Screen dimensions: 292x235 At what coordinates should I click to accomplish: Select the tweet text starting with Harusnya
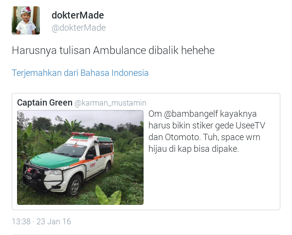pos(113,50)
